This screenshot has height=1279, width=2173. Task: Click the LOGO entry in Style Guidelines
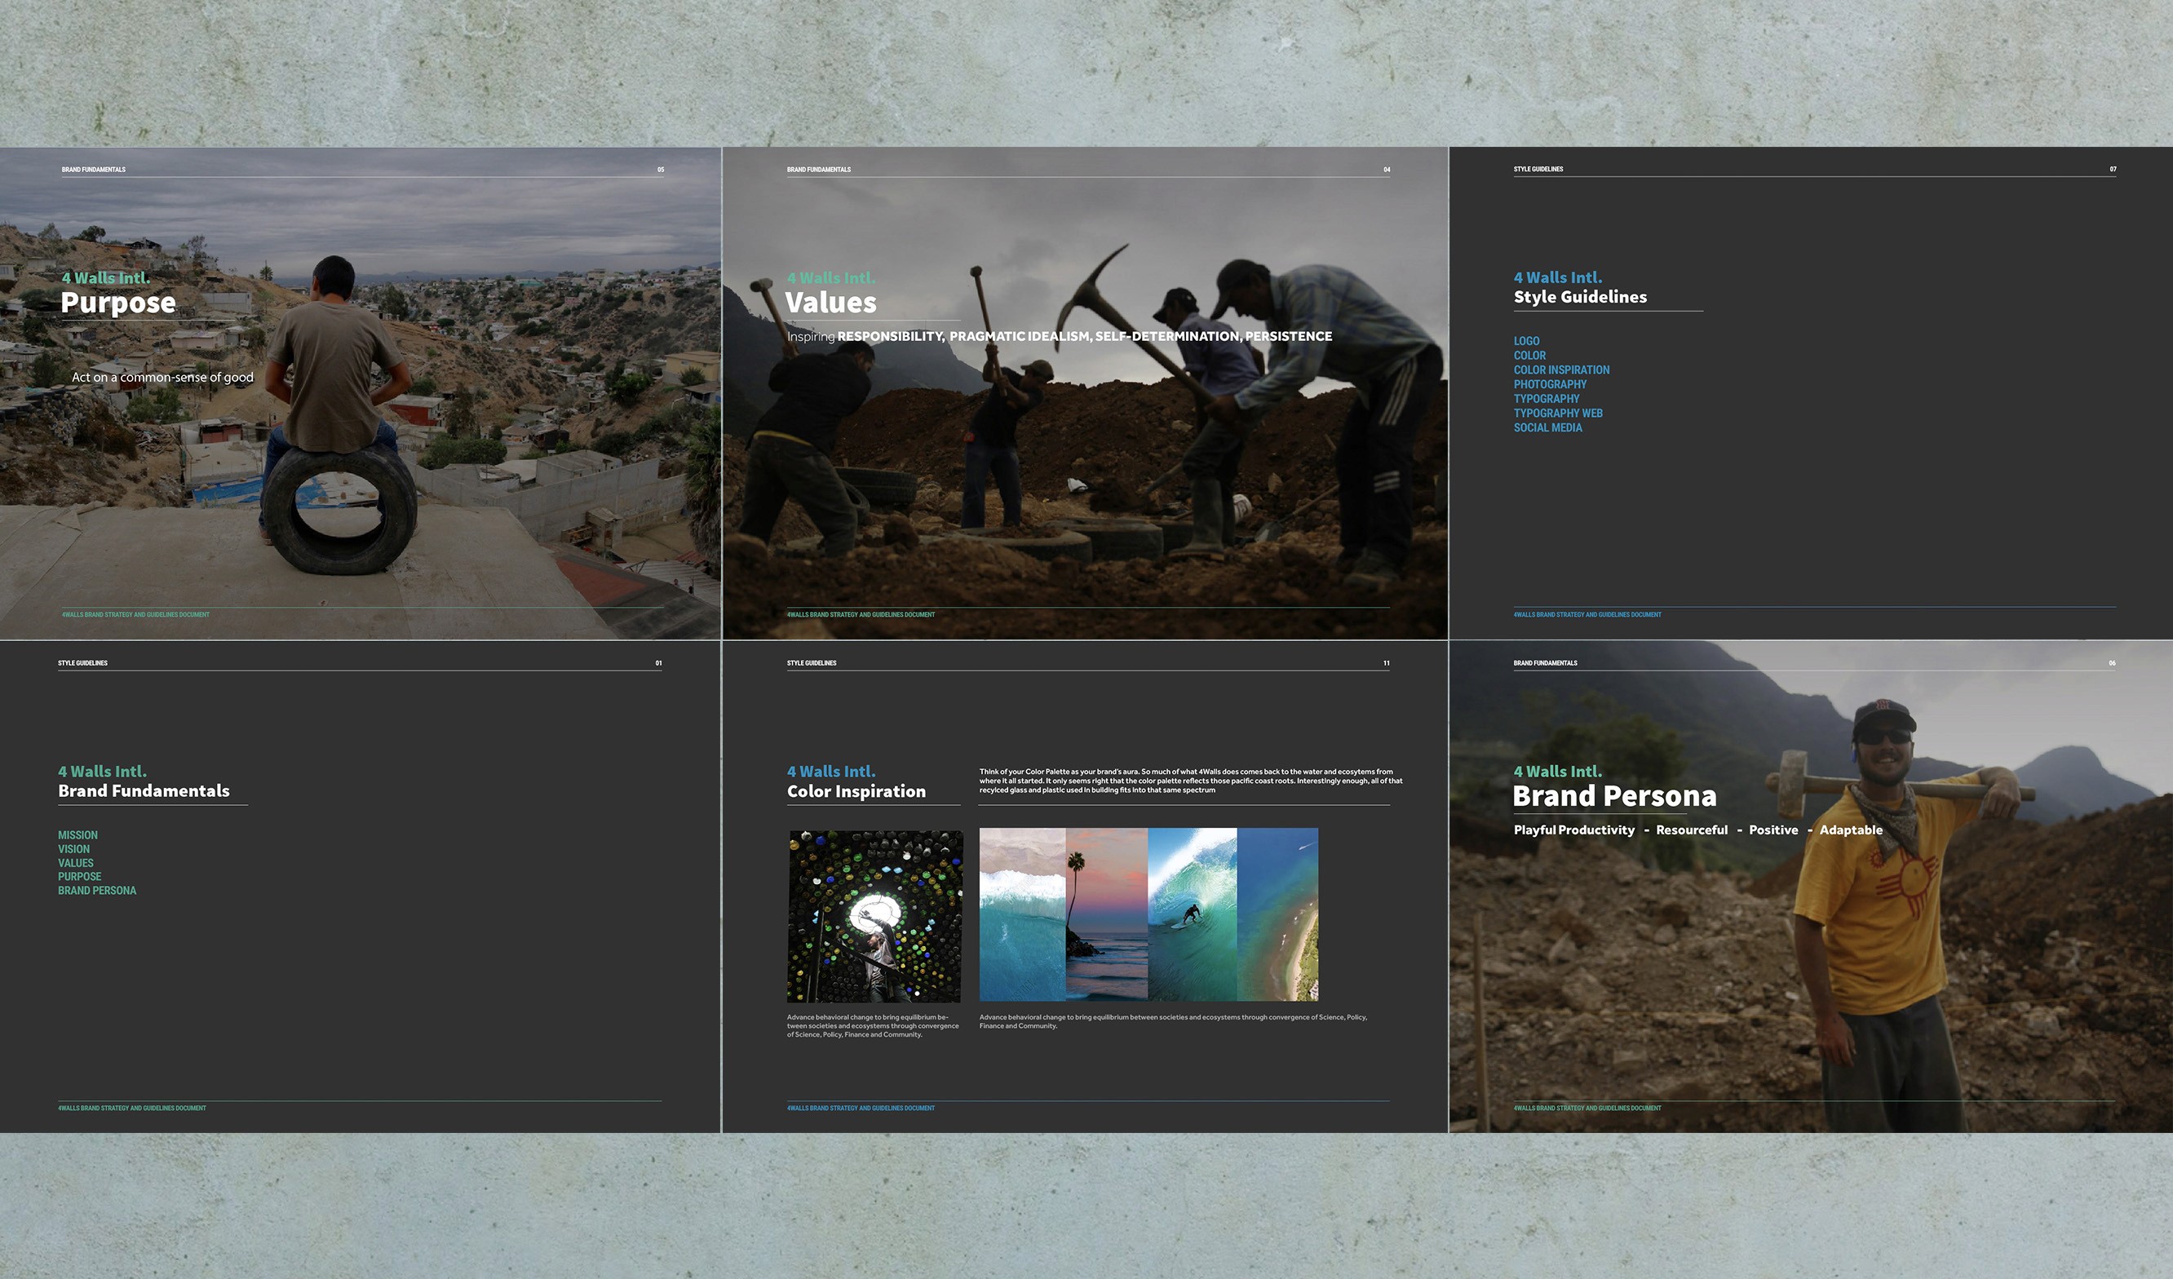(1525, 341)
